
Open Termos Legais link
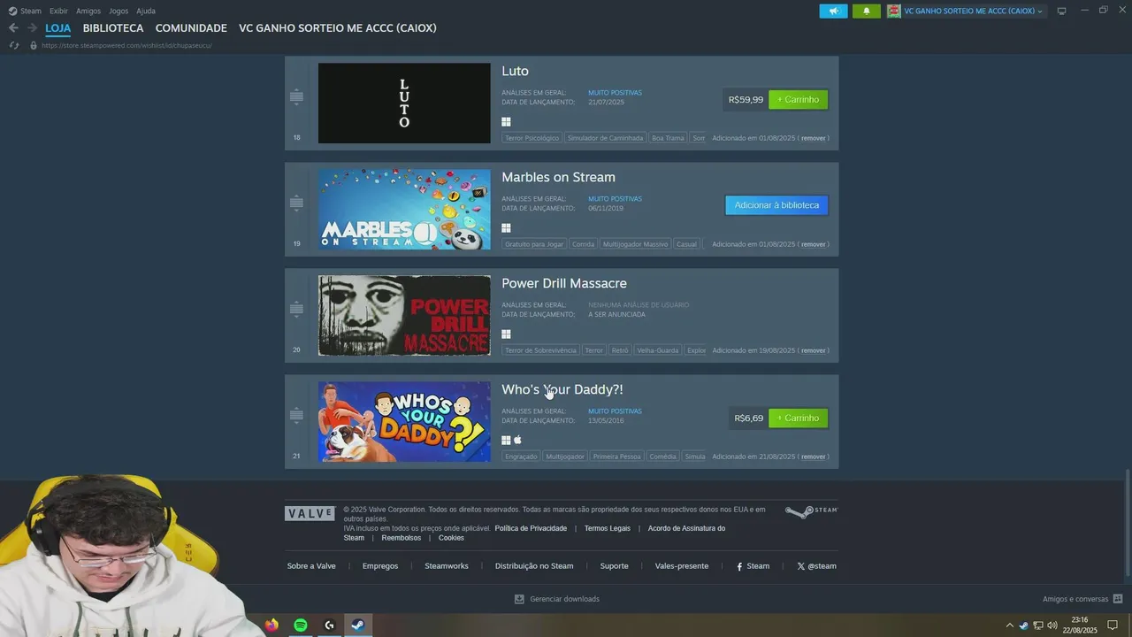tap(608, 528)
